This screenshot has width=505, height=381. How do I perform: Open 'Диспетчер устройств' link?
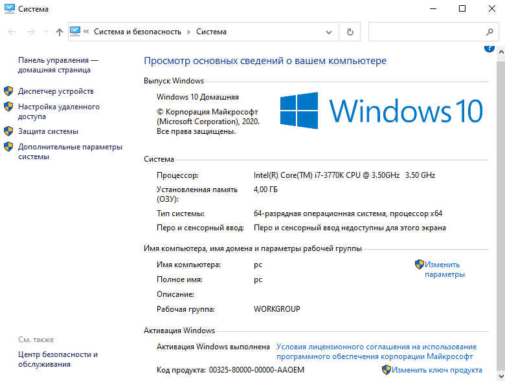[x=56, y=91]
